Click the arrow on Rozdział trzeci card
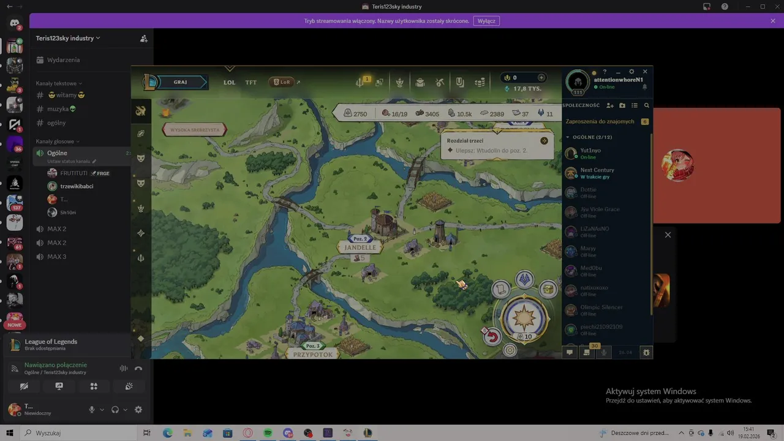The height and width of the screenshot is (441, 784). [x=544, y=141]
